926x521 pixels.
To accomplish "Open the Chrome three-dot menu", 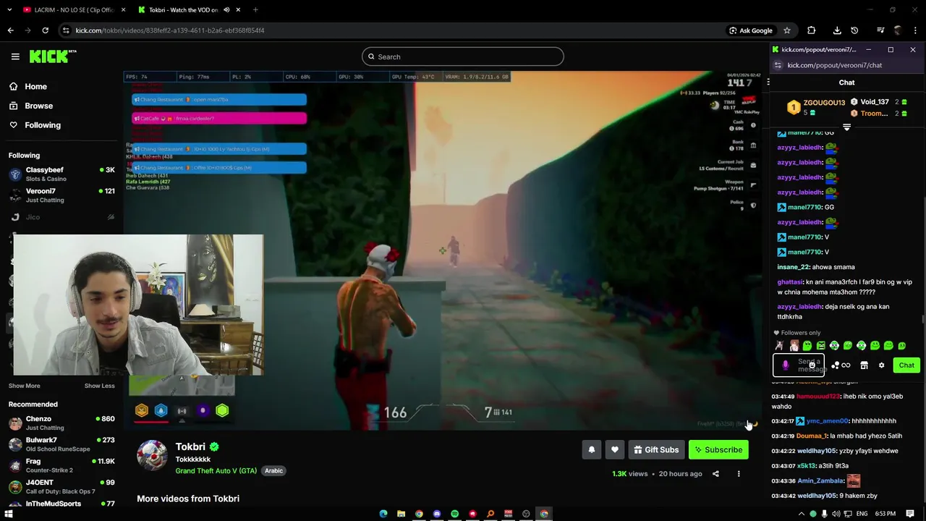I will 915,30.
